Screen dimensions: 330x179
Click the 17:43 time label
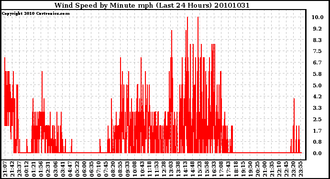228,169
